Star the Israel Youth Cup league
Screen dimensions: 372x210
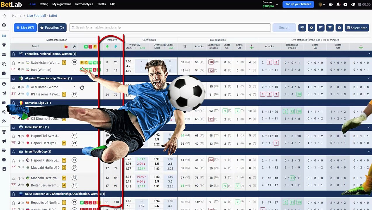tap(13, 152)
